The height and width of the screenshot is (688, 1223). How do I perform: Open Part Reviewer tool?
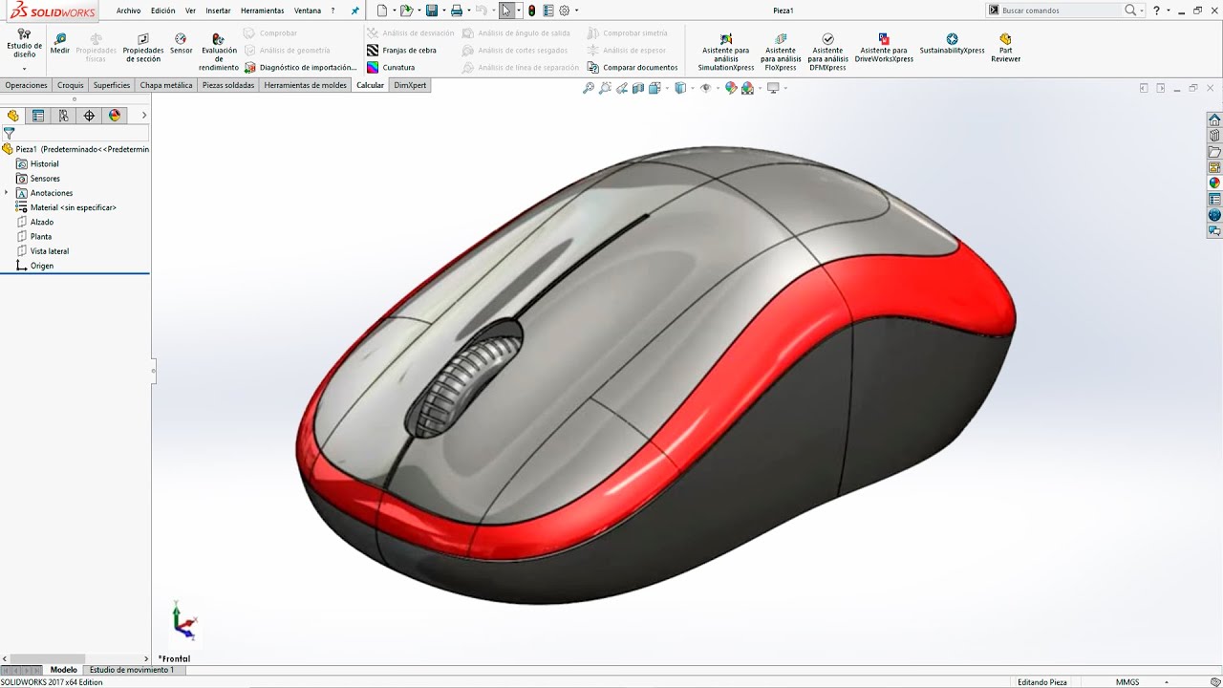(1005, 48)
